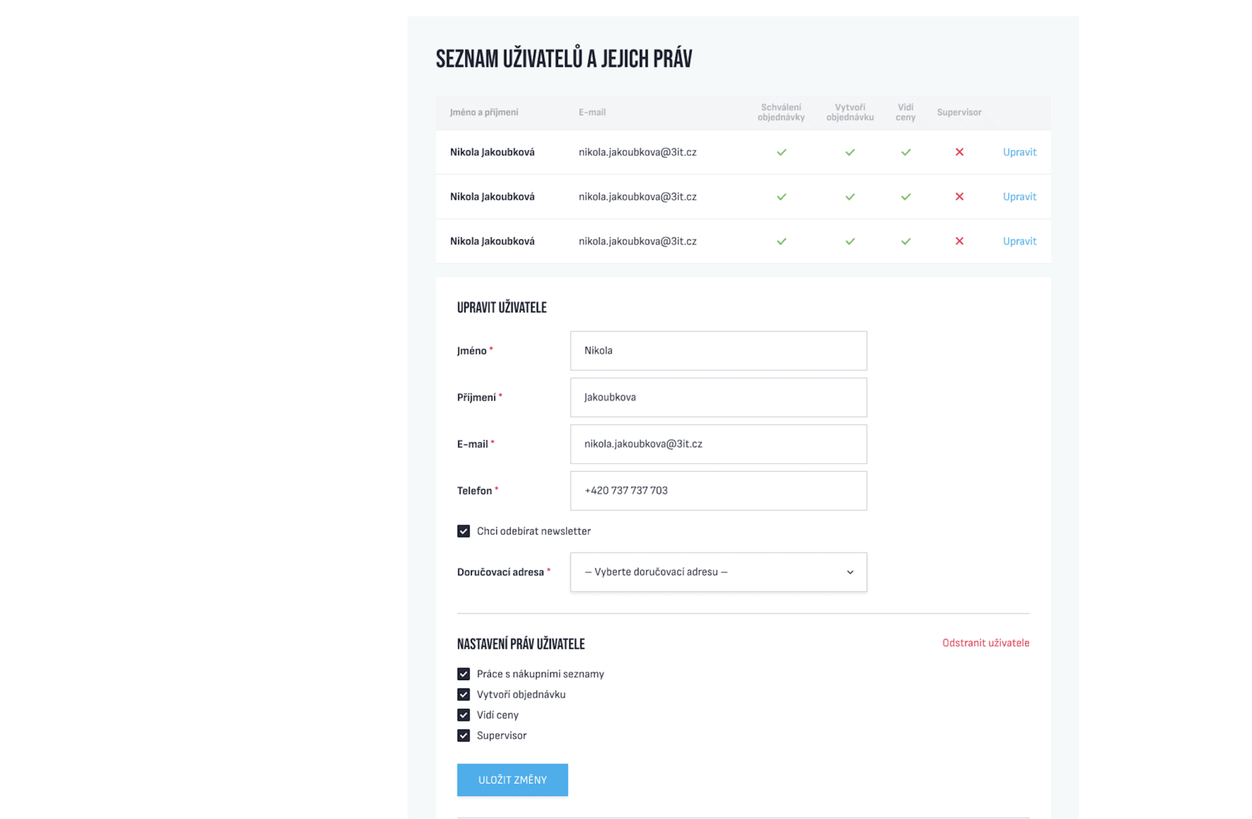1252x819 pixels.
Task: Save with the Uložit změny button
Action: (513, 780)
